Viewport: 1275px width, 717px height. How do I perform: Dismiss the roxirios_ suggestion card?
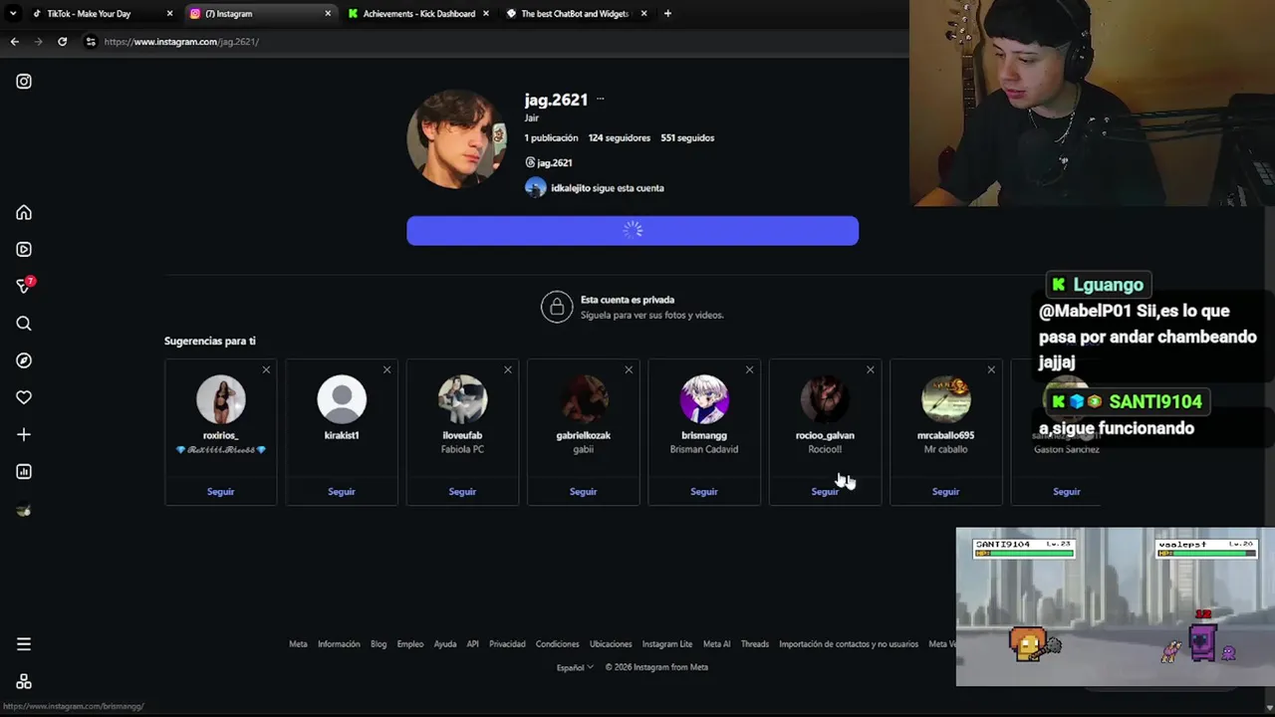coord(266,369)
